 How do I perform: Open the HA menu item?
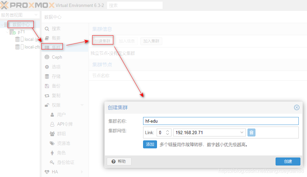pos(65,172)
